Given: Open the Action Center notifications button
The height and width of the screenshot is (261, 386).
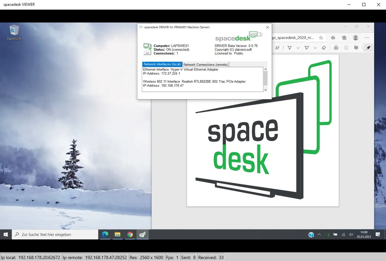Looking at the screenshot, I should point(378,235).
